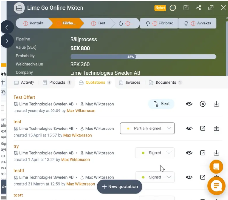Select the Test pipeline stage
Viewport: 228px width, 200px height.
click(98, 23)
